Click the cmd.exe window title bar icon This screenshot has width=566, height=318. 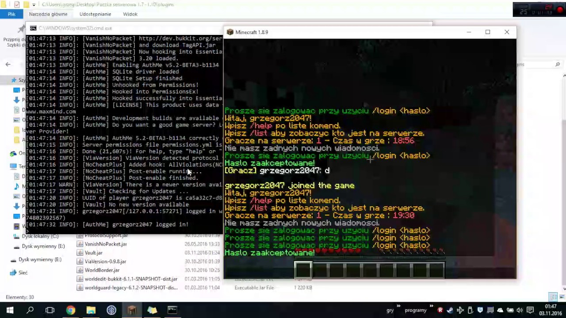click(x=33, y=28)
